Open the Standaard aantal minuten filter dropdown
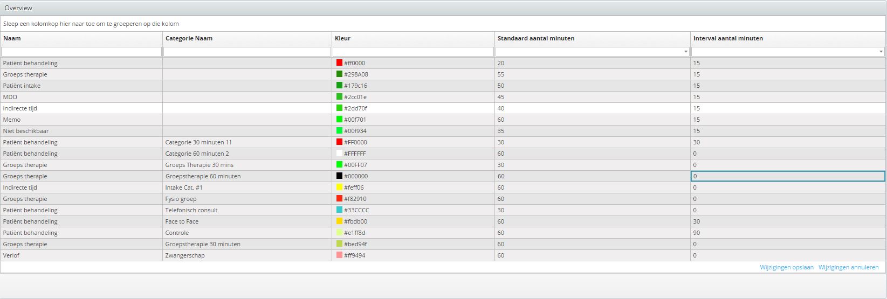 685,52
